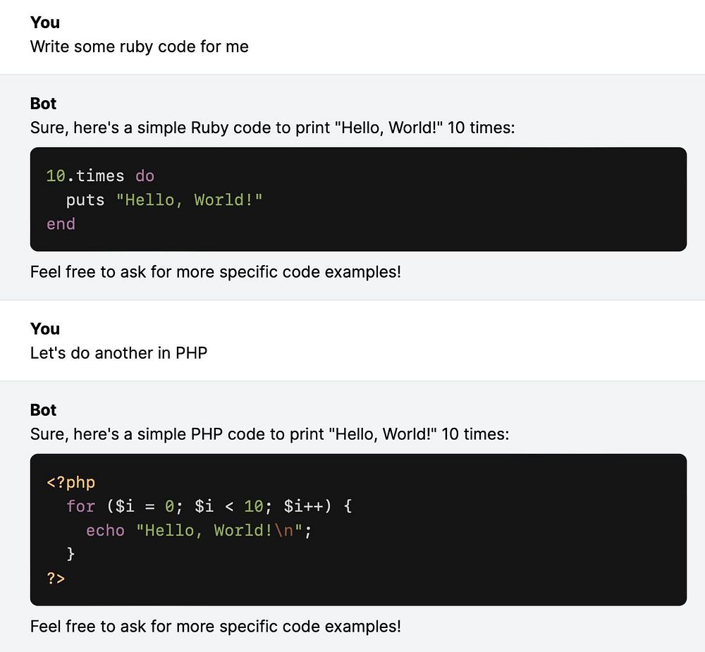The image size is (705, 652).
Task: Click the '<?php' opening tag
Action: pyautogui.click(x=71, y=482)
